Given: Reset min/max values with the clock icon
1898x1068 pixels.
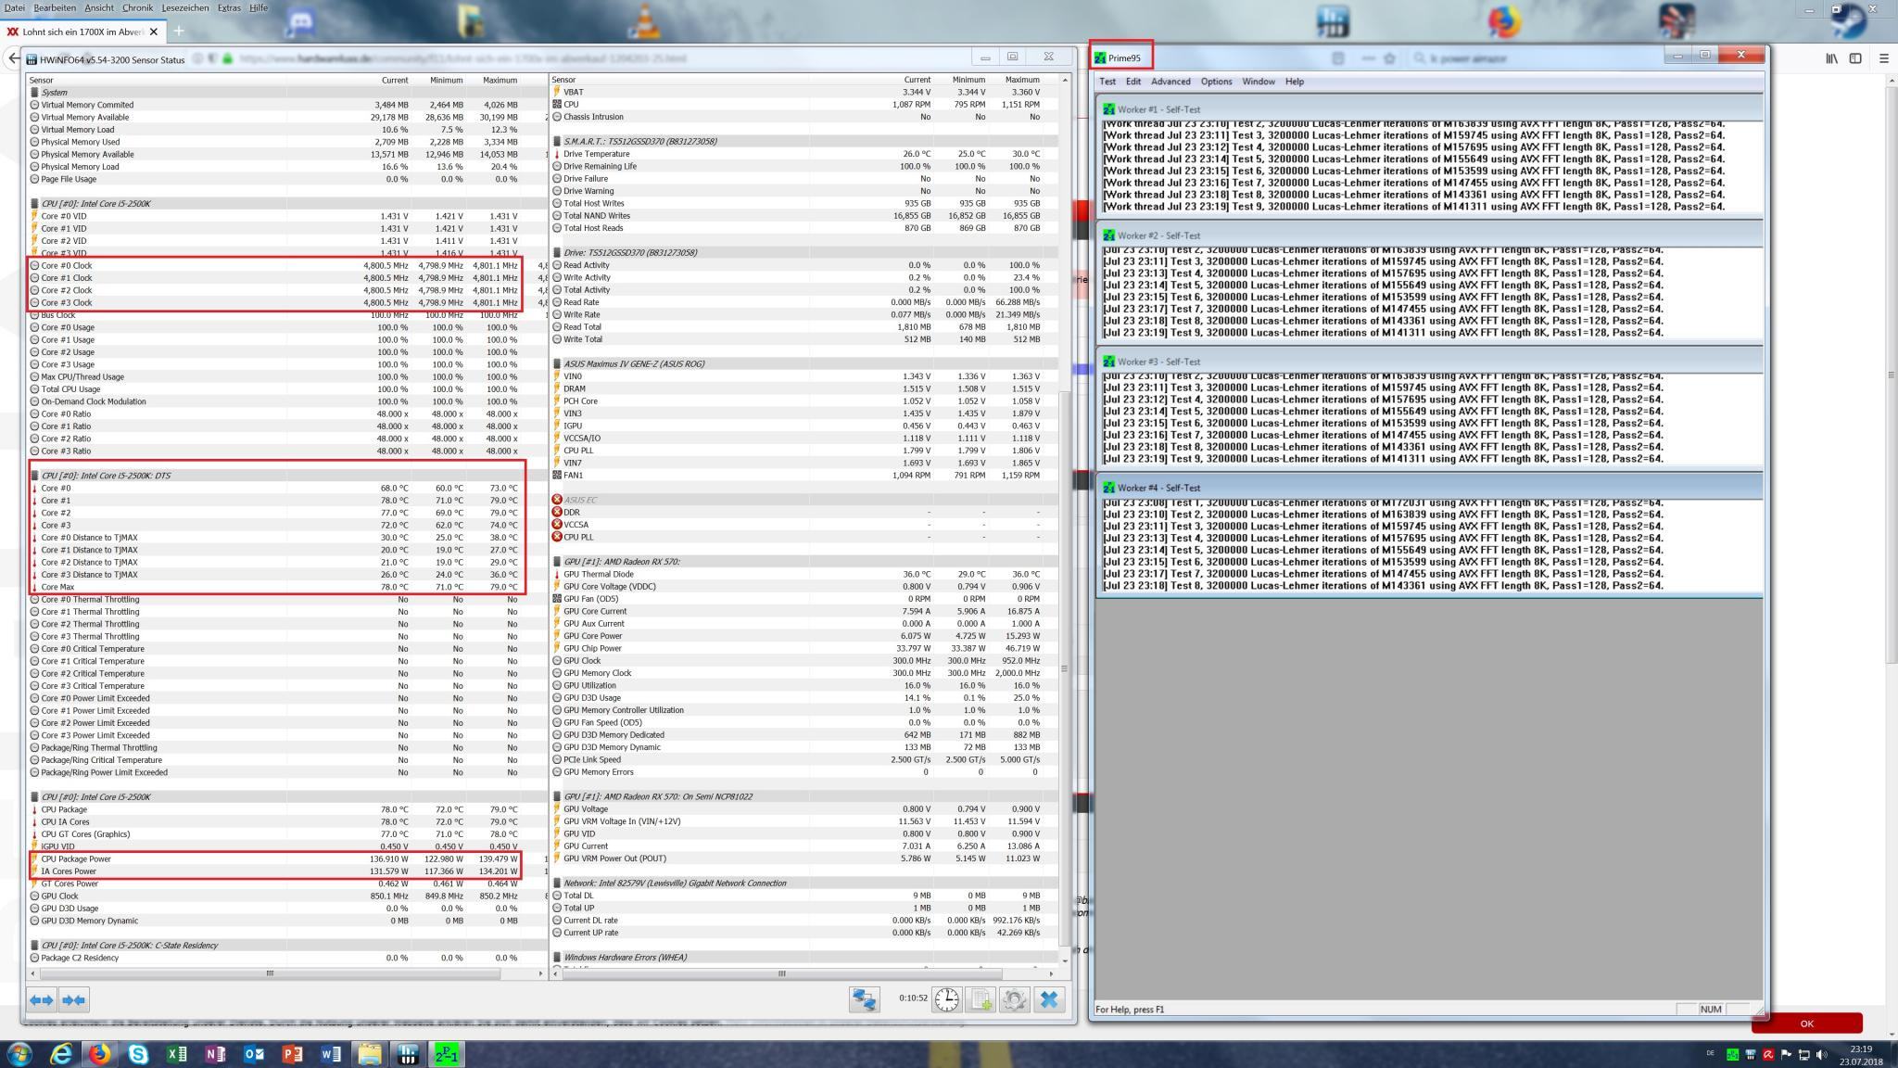Looking at the screenshot, I should pos(946,999).
